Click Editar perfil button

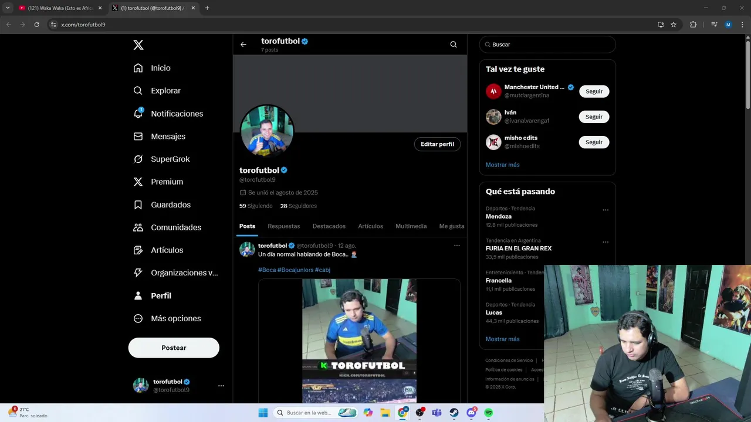437,144
